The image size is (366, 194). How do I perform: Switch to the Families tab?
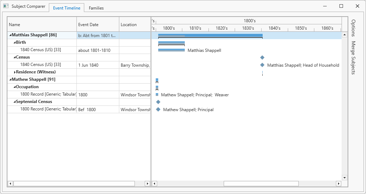96,8
